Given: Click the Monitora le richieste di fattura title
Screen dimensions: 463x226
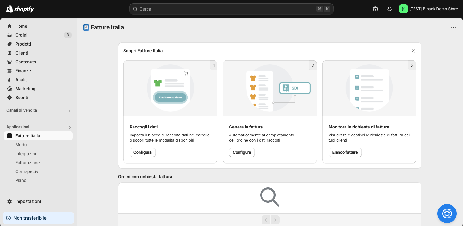Looking at the screenshot, I should point(359,127).
